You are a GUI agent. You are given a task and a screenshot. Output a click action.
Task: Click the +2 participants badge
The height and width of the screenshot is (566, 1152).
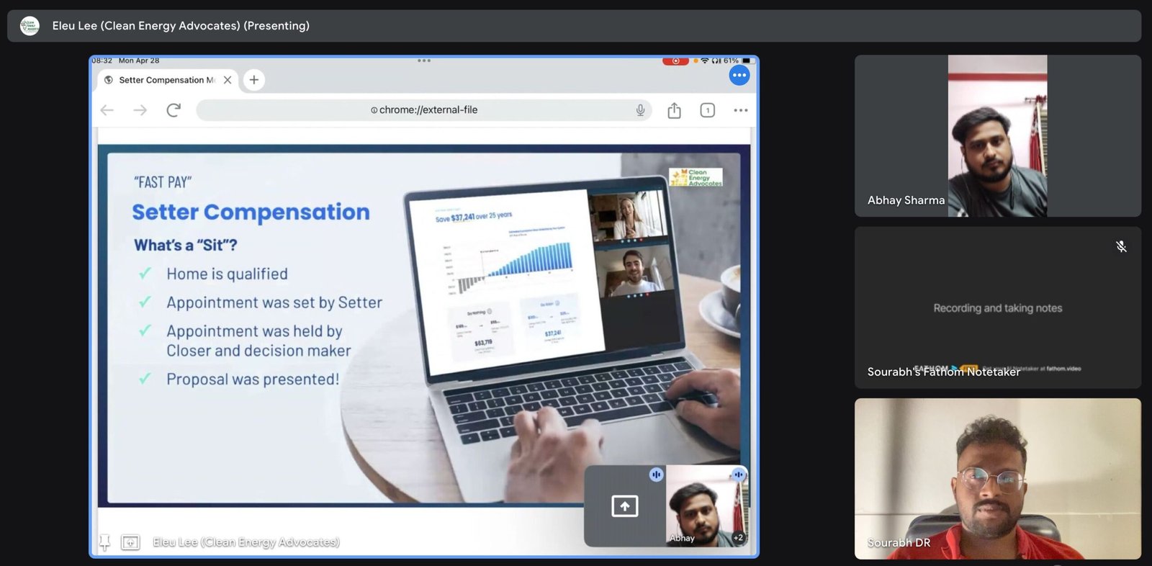tap(738, 537)
